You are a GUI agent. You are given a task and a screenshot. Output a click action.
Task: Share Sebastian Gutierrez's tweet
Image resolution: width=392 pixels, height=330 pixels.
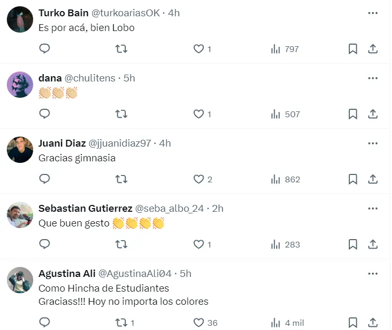coord(373,244)
